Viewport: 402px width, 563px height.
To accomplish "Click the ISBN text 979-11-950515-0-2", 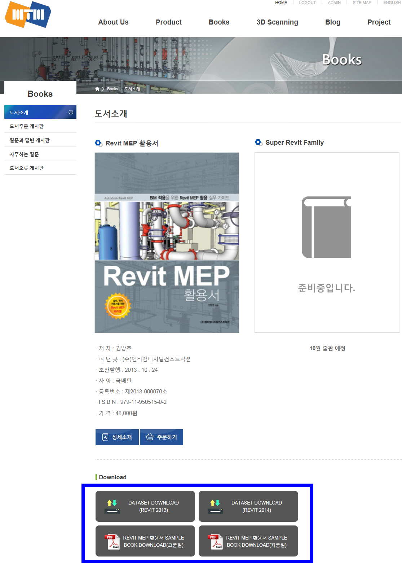I will click(x=143, y=402).
